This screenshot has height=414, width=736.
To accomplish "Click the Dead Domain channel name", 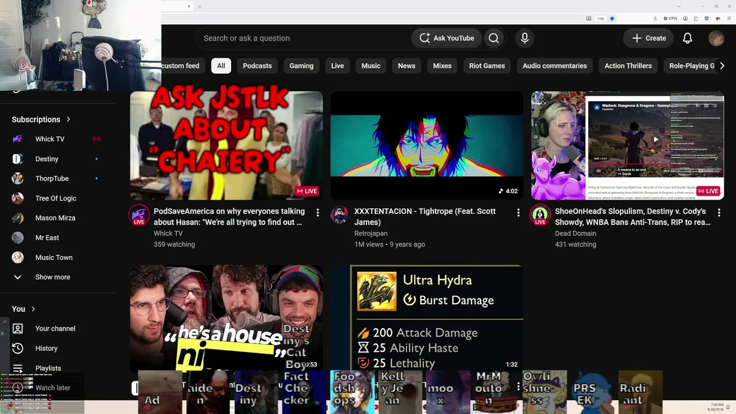I will [x=576, y=233].
